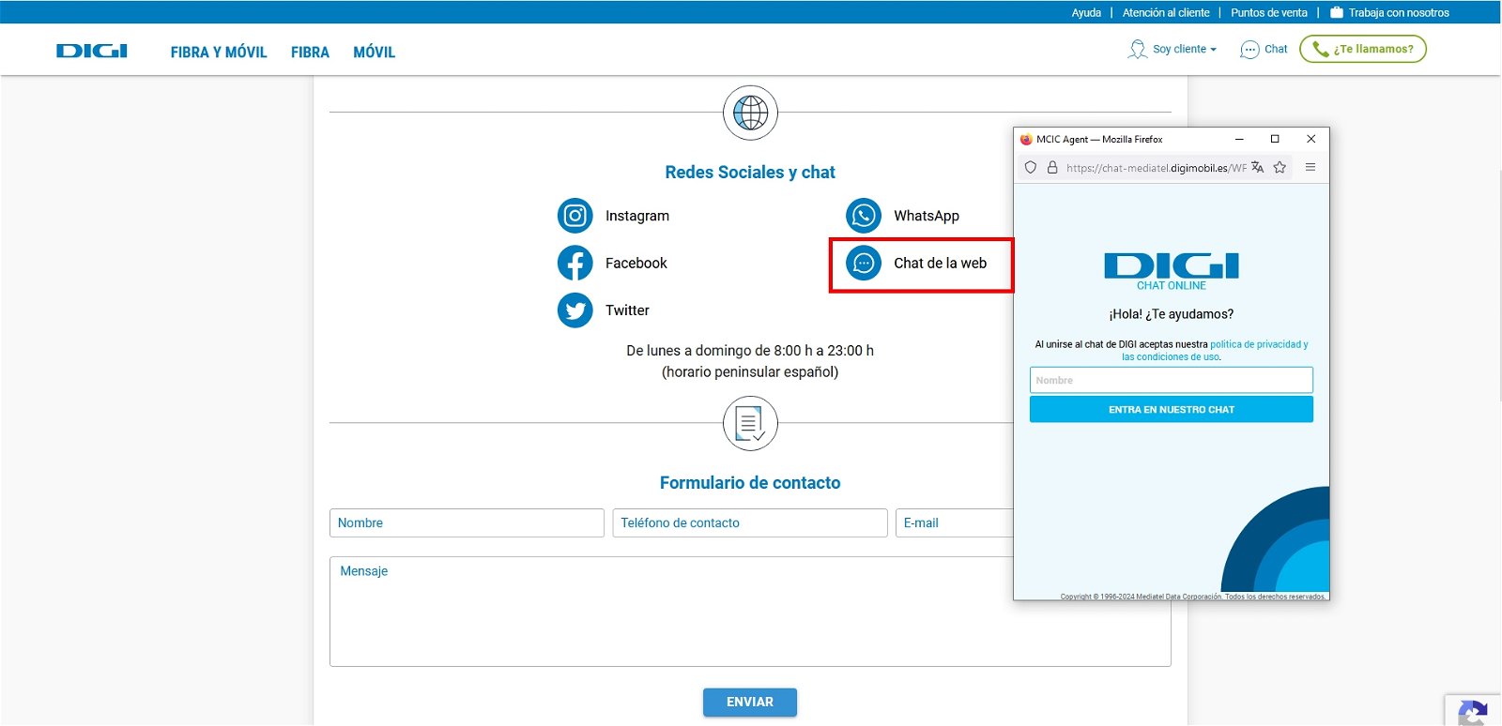Click the Facebook text label
This screenshot has height=726, width=1502.
636,263
